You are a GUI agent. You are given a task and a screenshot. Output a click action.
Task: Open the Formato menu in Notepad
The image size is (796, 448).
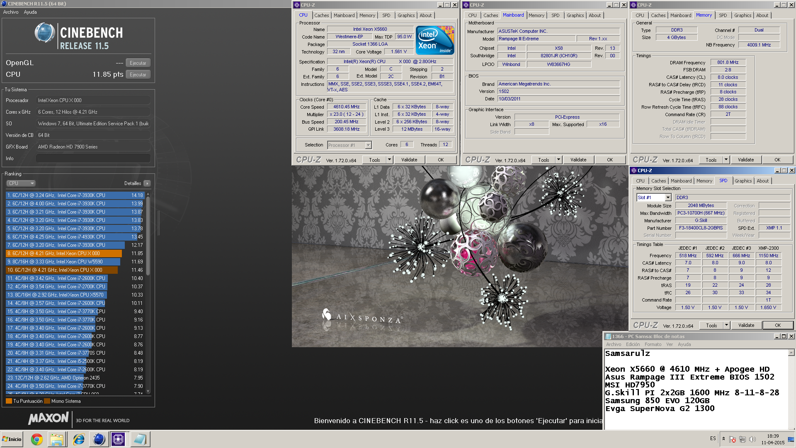[653, 344]
